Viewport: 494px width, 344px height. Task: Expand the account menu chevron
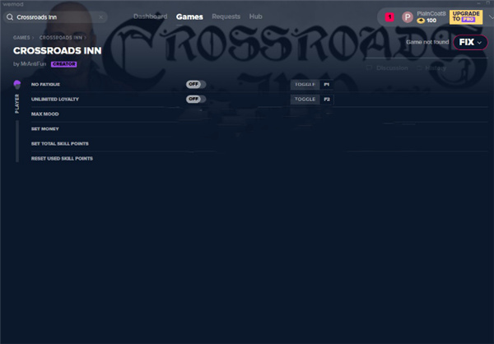491,17
